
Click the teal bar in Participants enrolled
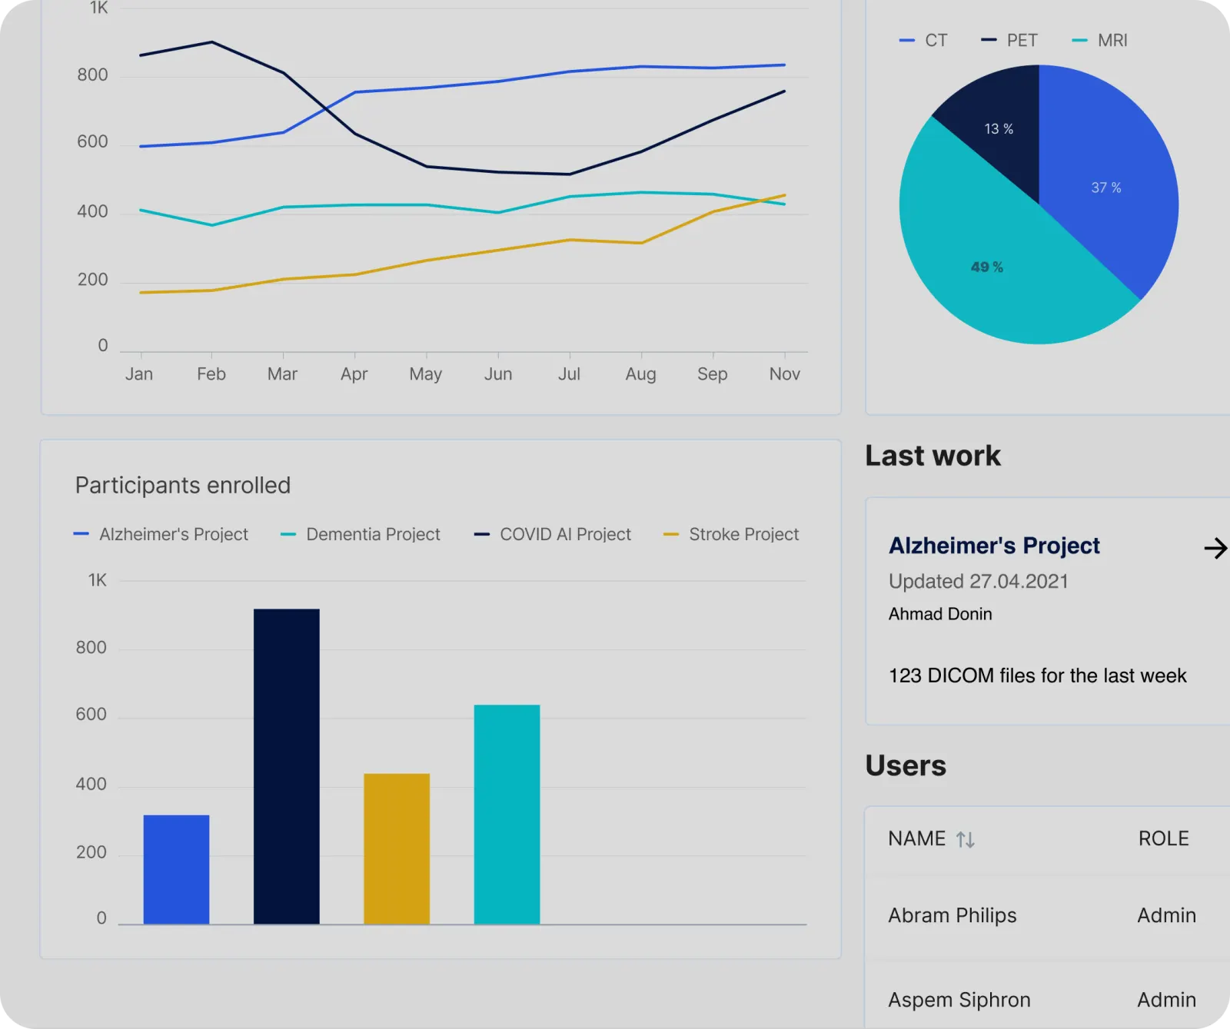[507, 814]
